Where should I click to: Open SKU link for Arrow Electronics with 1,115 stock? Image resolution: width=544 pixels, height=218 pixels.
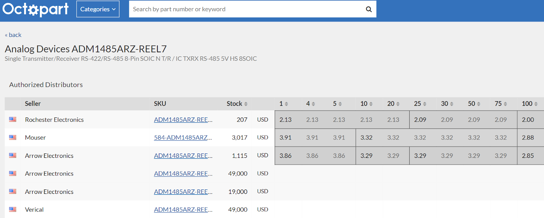183,156
